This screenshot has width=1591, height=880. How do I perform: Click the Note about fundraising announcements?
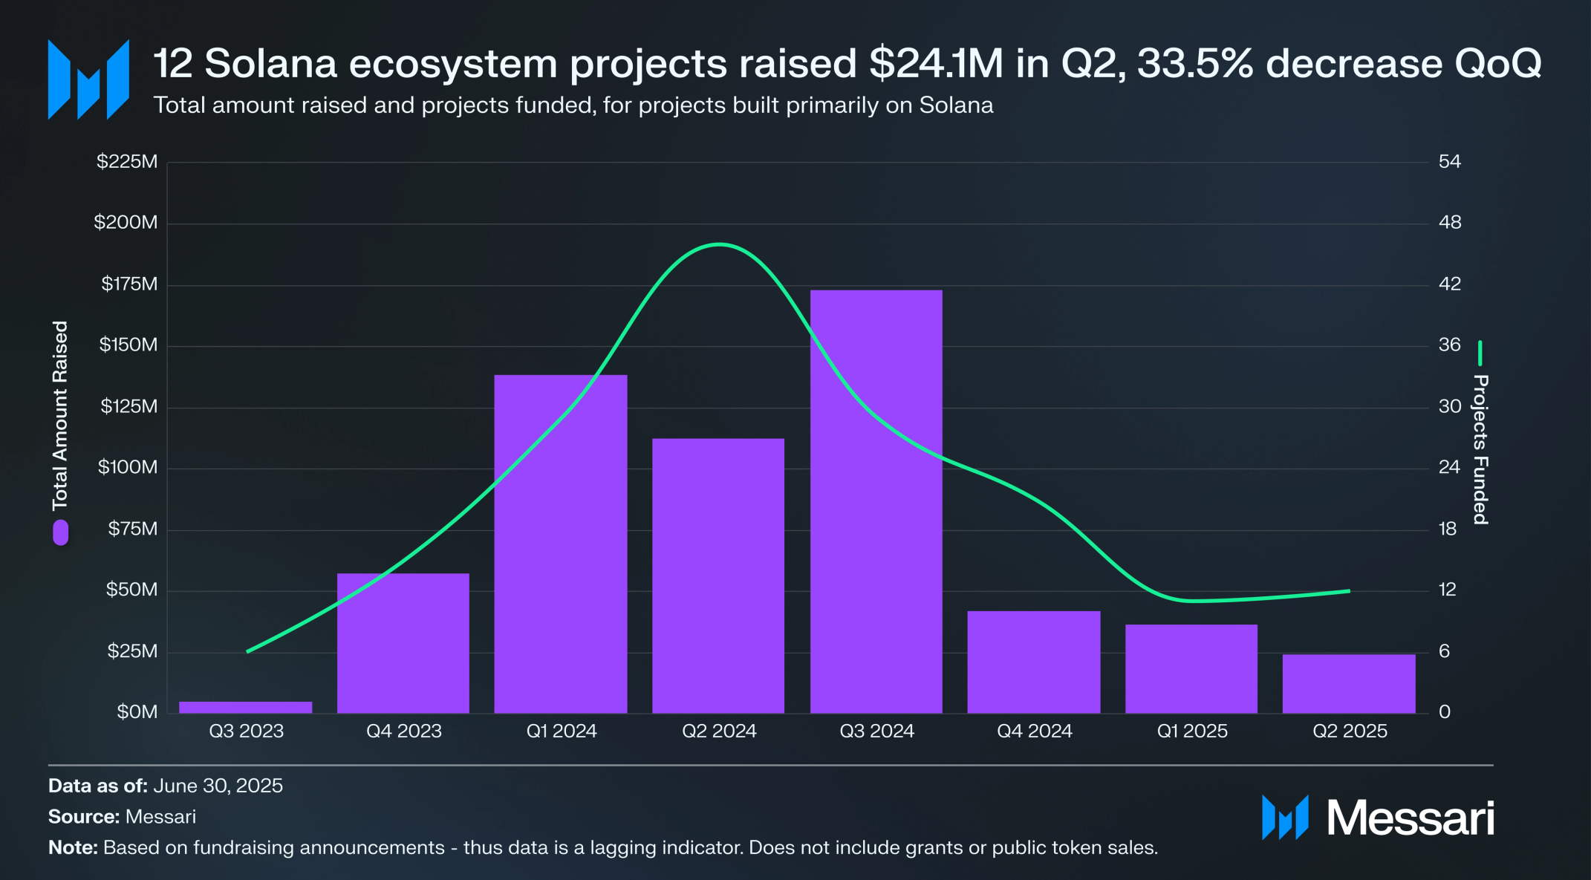click(603, 848)
